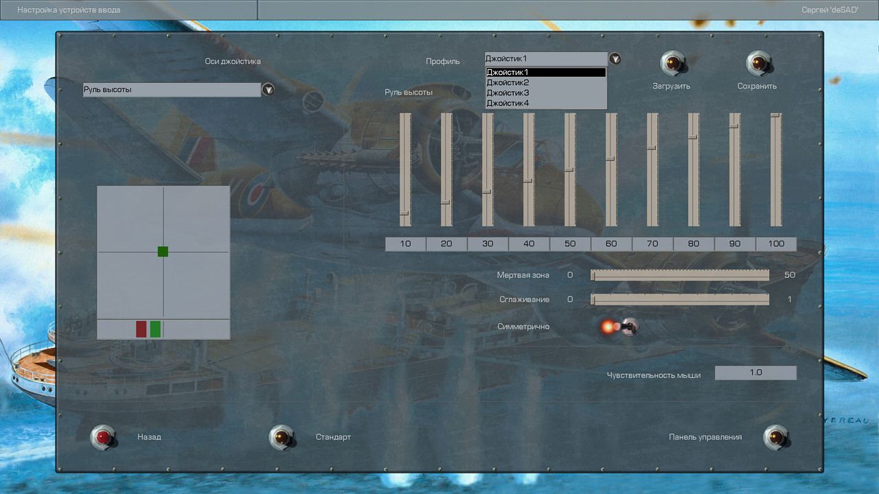The image size is (879, 494).
Task: Select Джойстик4 in the profile list
Action: point(546,103)
